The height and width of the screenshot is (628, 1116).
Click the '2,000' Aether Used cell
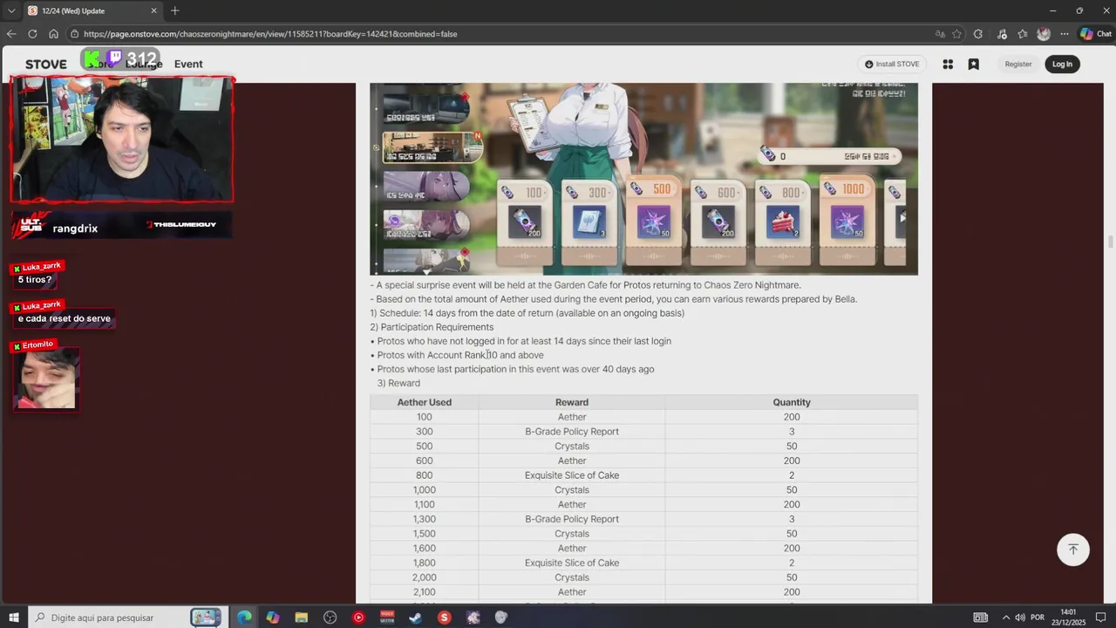[x=425, y=577]
